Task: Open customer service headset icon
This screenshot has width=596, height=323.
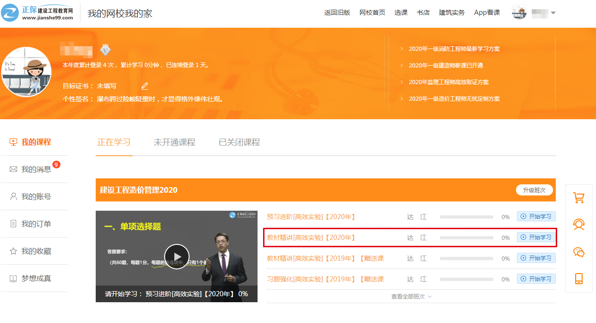Action: pyautogui.click(x=578, y=225)
